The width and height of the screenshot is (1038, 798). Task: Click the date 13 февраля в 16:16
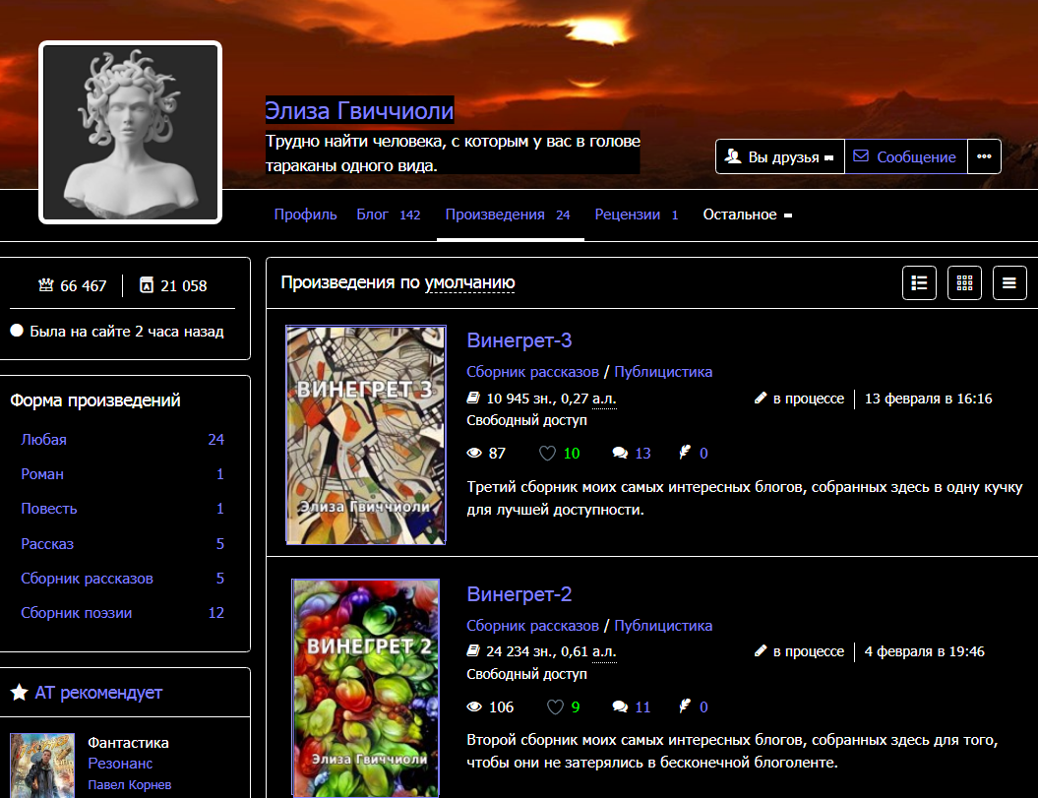(928, 399)
